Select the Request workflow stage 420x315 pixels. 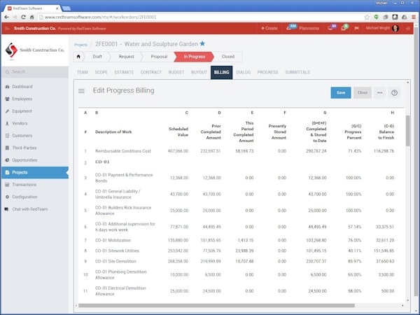pyautogui.click(x=126, y=57)
